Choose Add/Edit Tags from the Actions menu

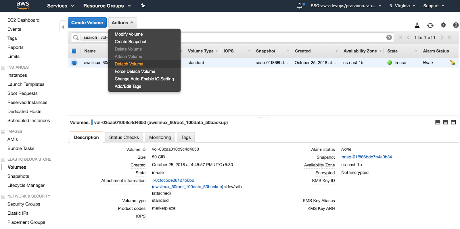click(128, 86)
